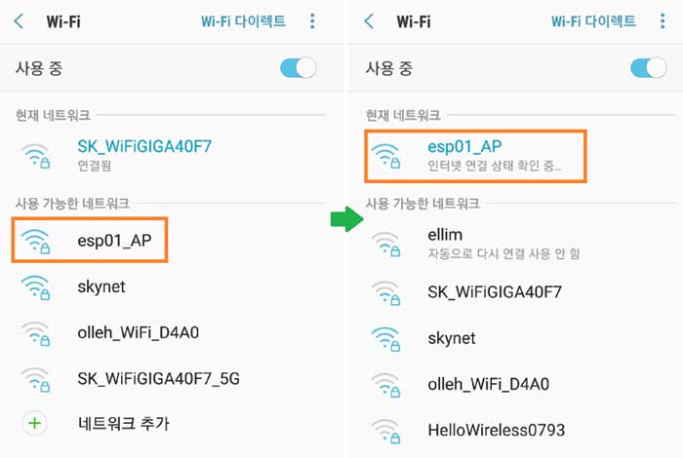Choose olleh_WiFi_D4A0 in left list
The image size is (683, 458).
click(170, 333)
